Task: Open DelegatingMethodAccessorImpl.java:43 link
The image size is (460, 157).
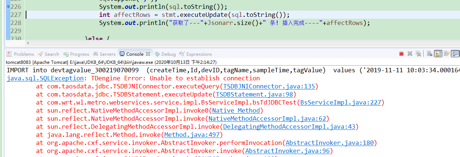Action: (x=289, y=127)
